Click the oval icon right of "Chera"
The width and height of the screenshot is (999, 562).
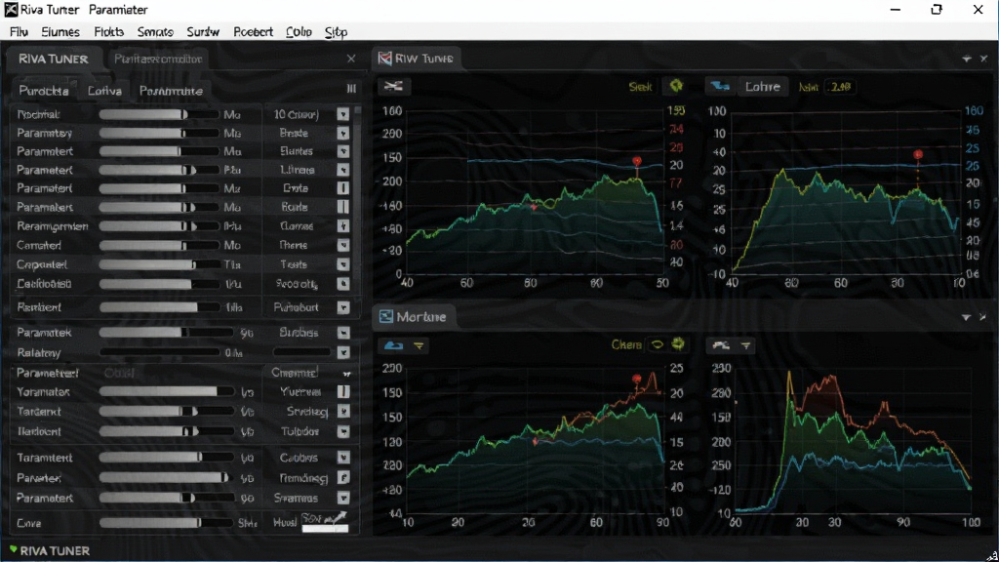pos(657,344)
